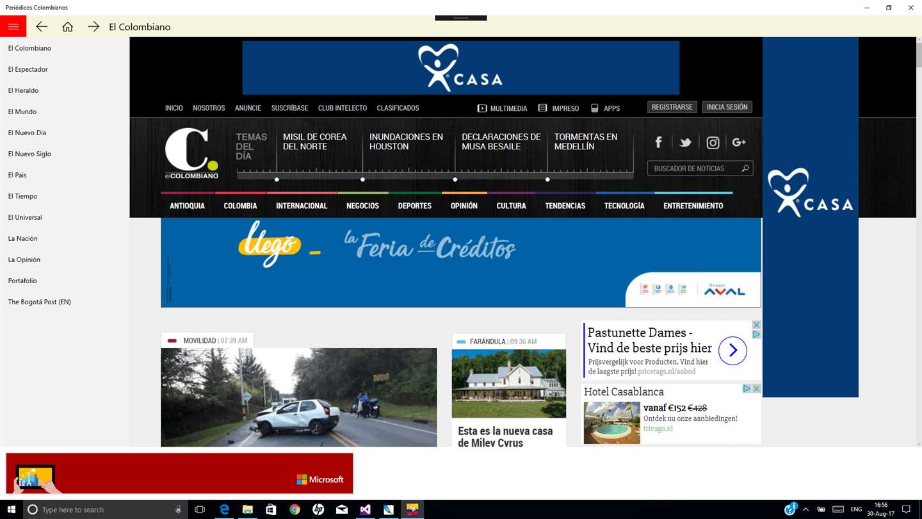Screen dimensions: 922x519
Task: Open topic Inundaciones en Houston
Action: tap(406, 142)
